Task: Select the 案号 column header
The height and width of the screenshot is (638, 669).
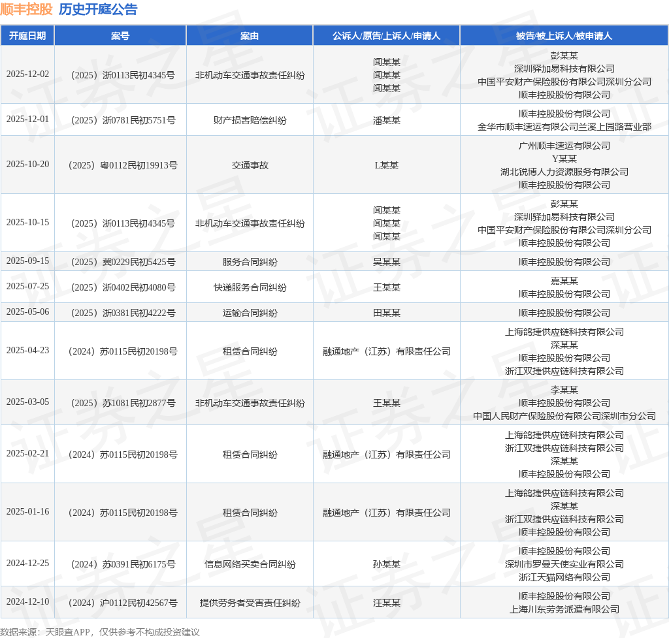Action: pos(120,36)
